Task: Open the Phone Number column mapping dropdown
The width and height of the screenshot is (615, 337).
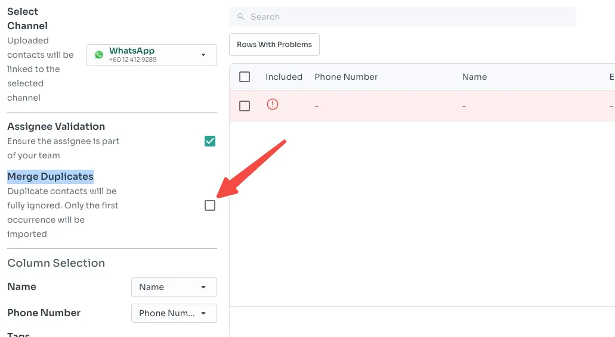Action: (174, 313)
